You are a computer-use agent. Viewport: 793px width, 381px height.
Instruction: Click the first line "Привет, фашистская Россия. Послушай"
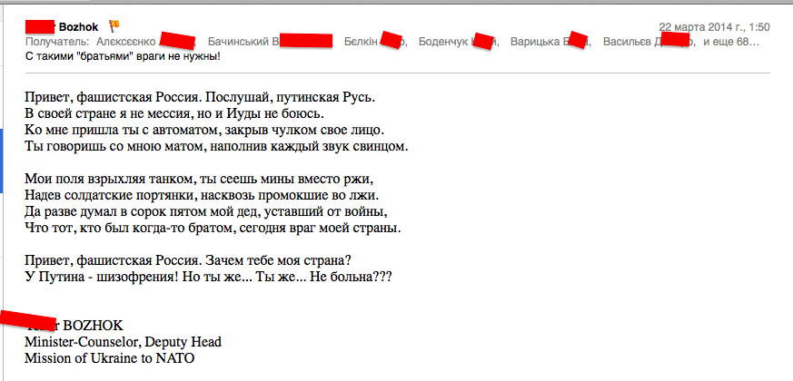click(x=200, y=97)
